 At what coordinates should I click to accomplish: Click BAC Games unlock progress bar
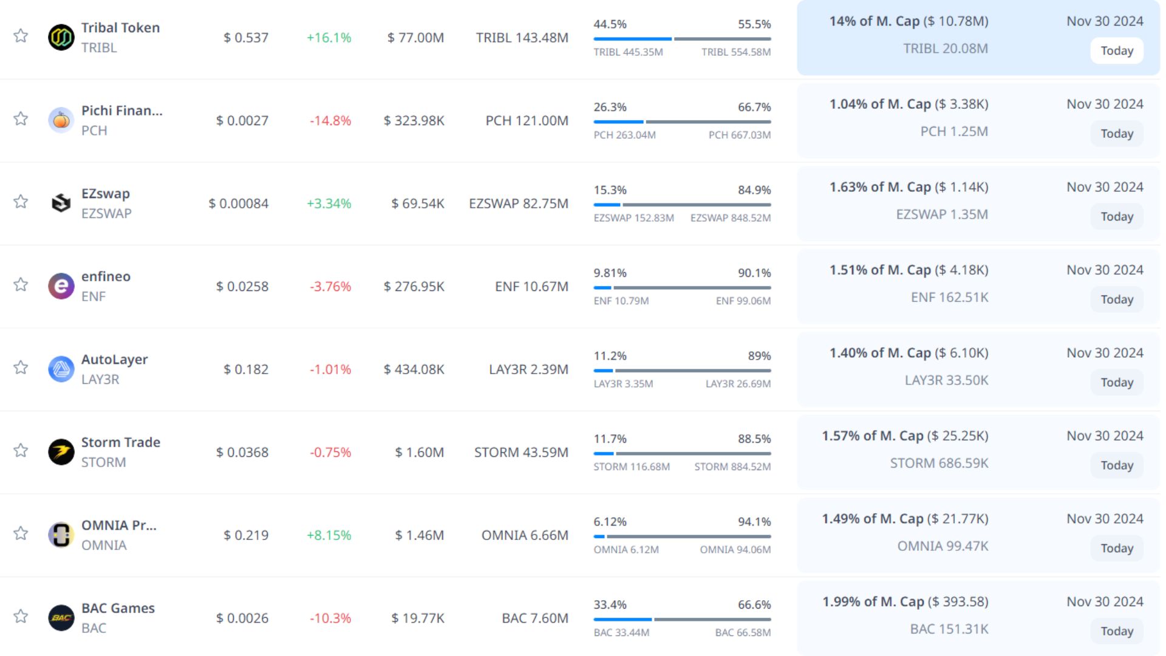[681, 619]
